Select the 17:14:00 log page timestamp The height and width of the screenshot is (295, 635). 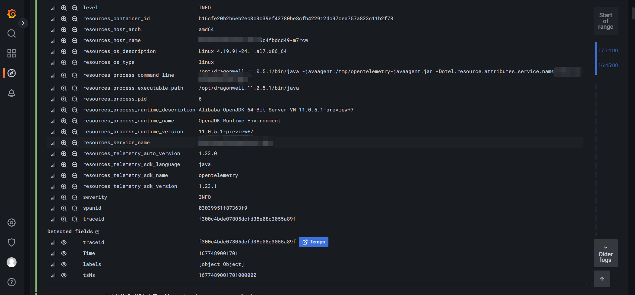click(x=608, y=51)
